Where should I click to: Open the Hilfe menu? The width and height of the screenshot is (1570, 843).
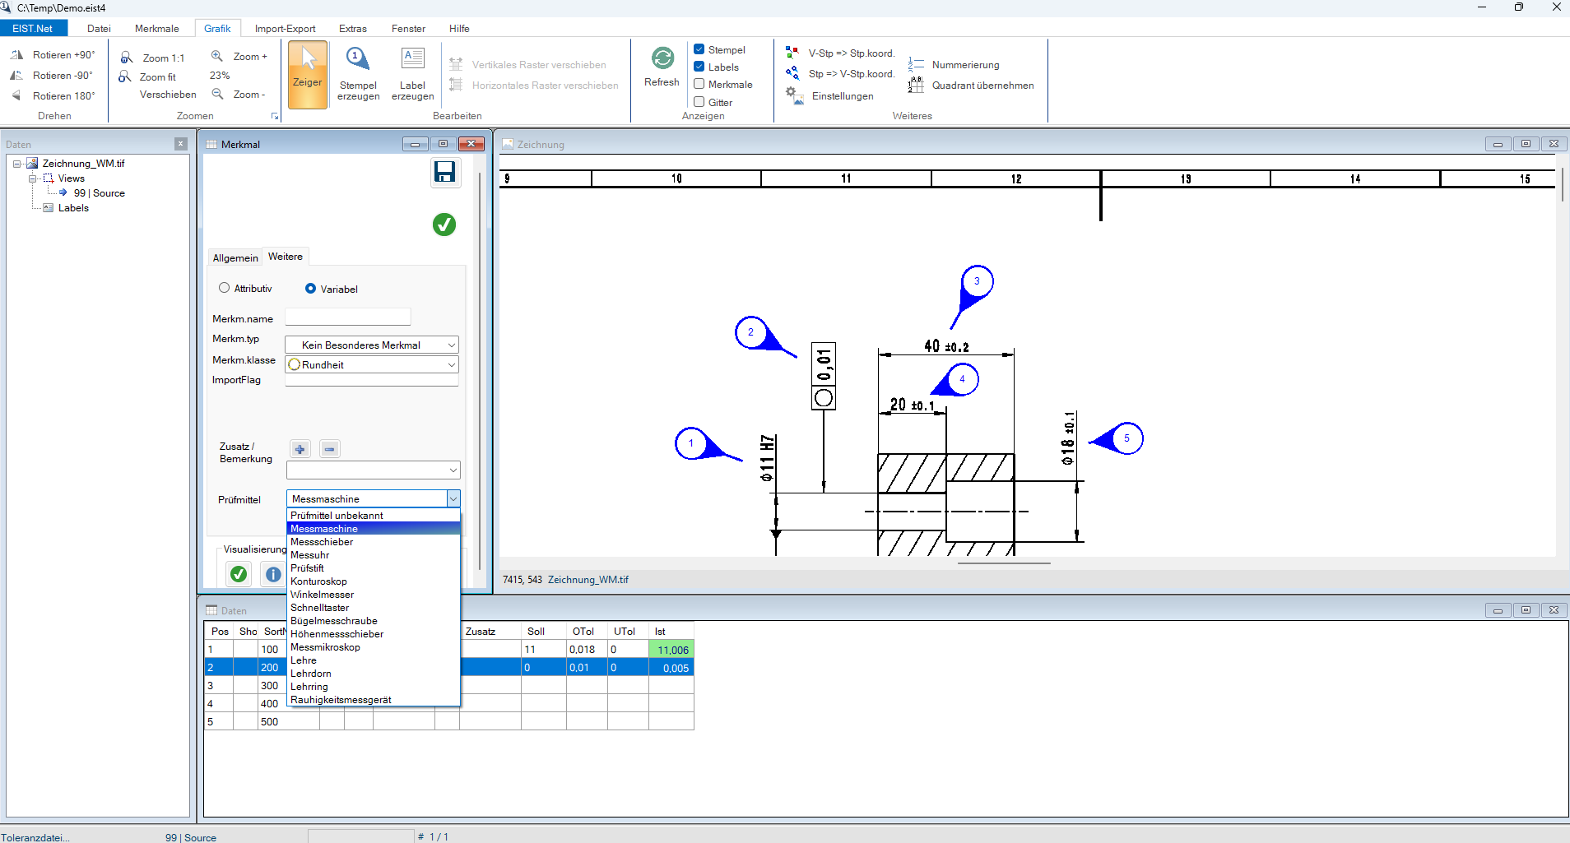[459, 28]
